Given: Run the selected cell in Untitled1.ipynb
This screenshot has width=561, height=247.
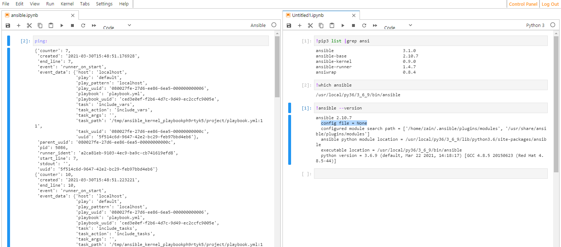Looking at the screenshot, I should coord(343,25).
